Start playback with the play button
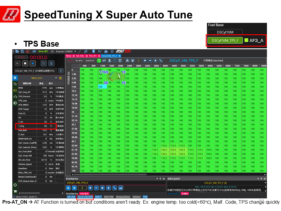The width and height of the screenshot is (281, 211). [x=17, y=63]
